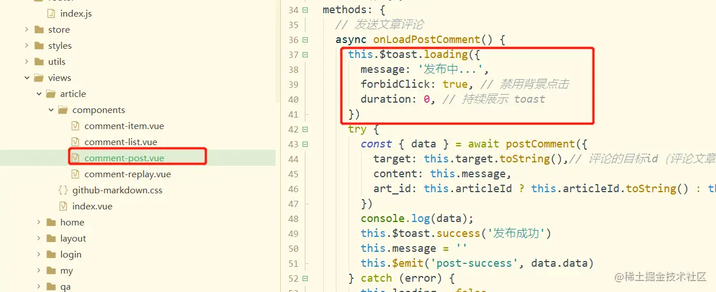Open index.vue under article folder
Viewport: 716px width, 292px height.
point(92,207)
